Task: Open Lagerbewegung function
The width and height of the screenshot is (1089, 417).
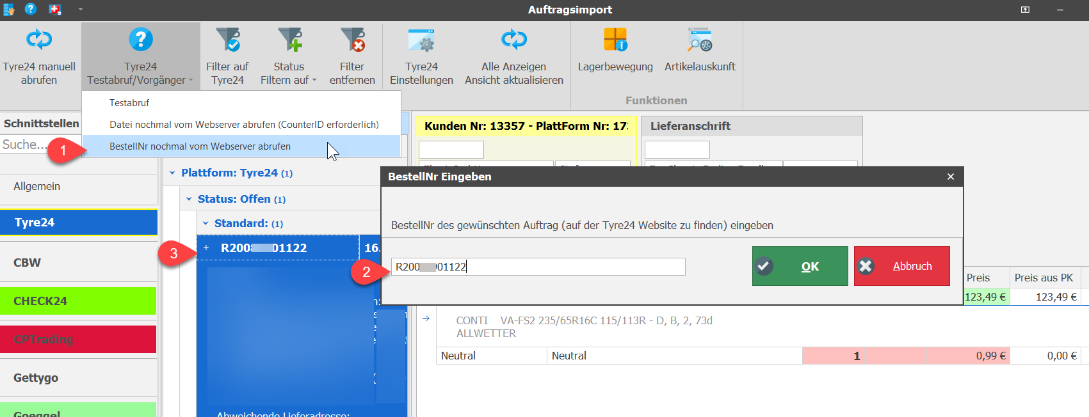Action: pyautogui.click(x=615, y=51)
